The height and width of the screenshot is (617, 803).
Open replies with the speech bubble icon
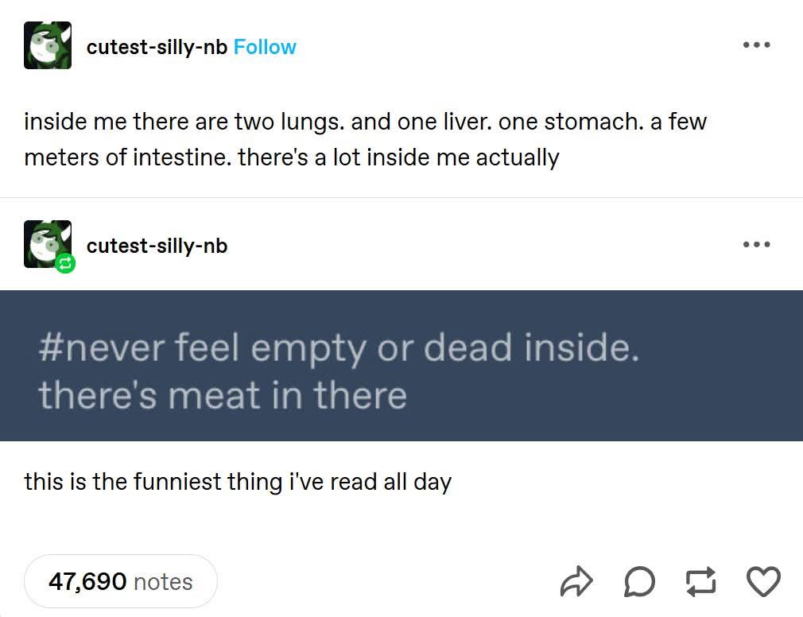coord(640,581)
